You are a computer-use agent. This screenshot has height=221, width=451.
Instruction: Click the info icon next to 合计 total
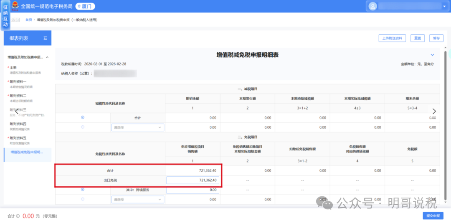pyautogui.click(x=18, y=216)
